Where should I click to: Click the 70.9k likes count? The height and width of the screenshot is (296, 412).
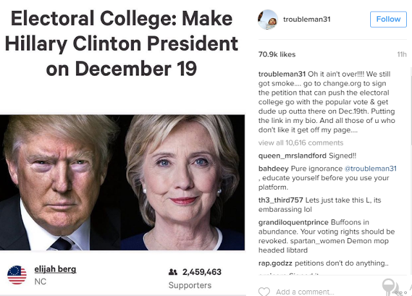(277, 54)
